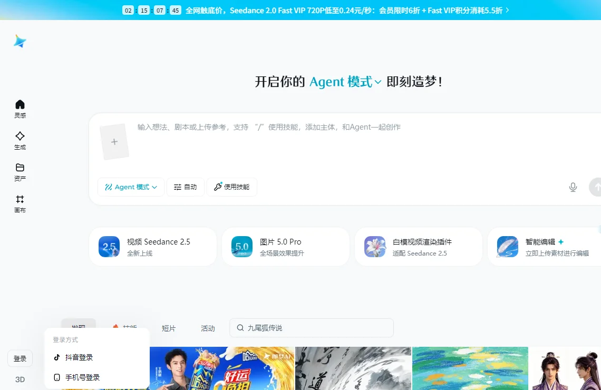Screen dimensions: 601x390
Task: Click the phone icon beside 手机号登录
Action: pyautogui.click(x=57, y=377)
